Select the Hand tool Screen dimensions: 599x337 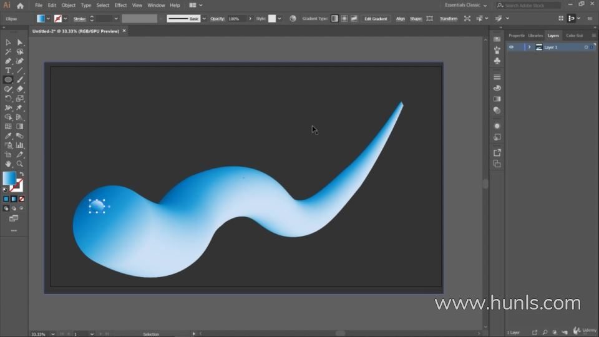point(8,164)
